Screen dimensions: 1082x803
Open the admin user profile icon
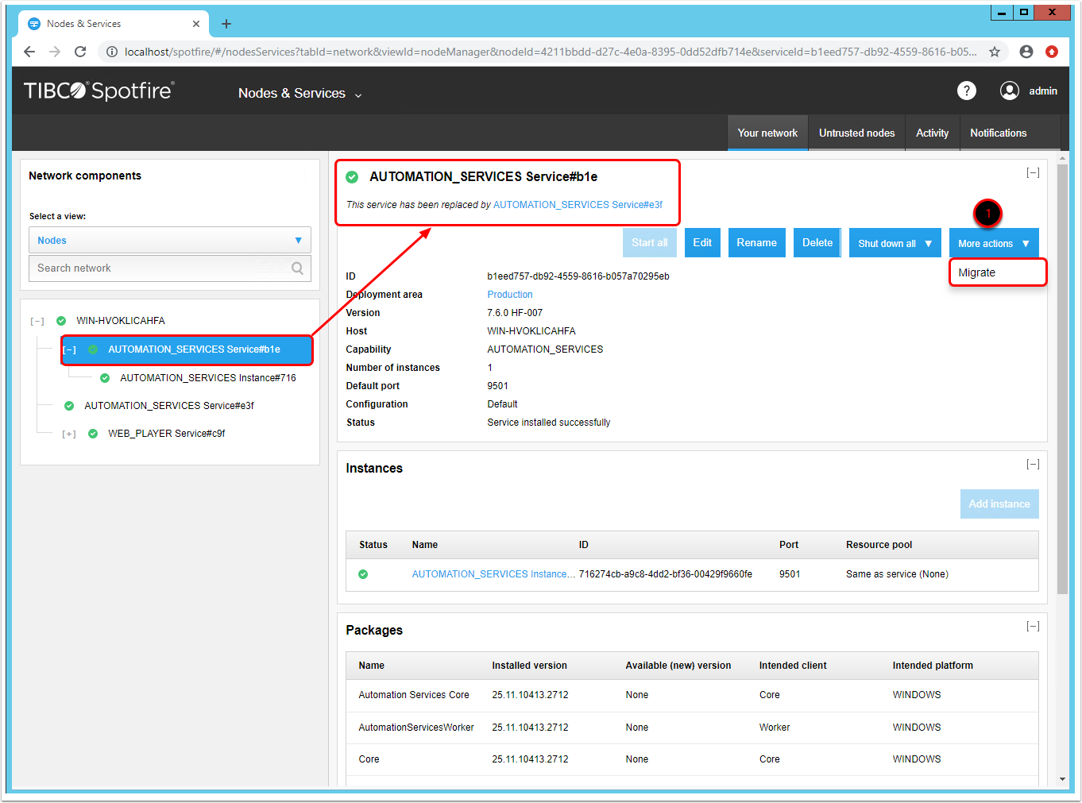click(1009, 91)
